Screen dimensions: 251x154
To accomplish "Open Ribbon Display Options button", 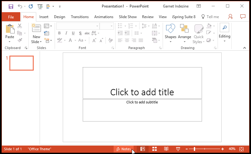I will point(199,6).
